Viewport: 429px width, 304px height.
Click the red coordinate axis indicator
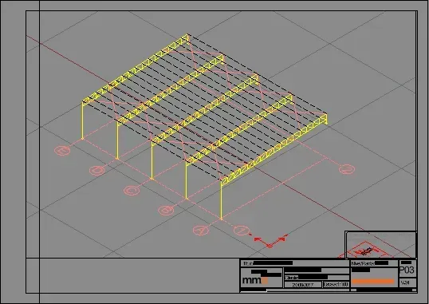pos(270,241)
